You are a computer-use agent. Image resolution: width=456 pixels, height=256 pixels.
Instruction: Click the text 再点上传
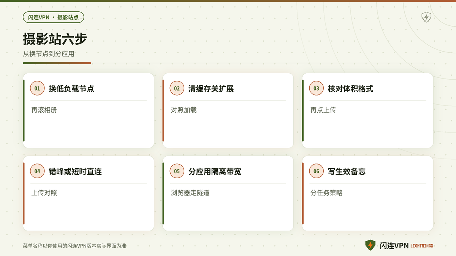pos(323,110)
